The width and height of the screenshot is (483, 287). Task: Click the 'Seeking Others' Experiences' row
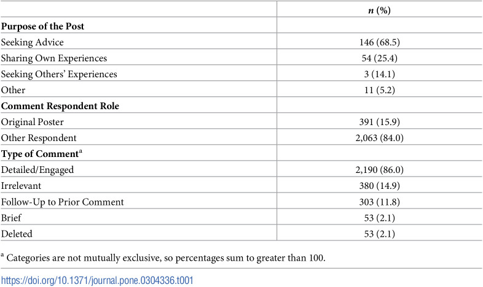pyautogui.click(x=241, y=74)
